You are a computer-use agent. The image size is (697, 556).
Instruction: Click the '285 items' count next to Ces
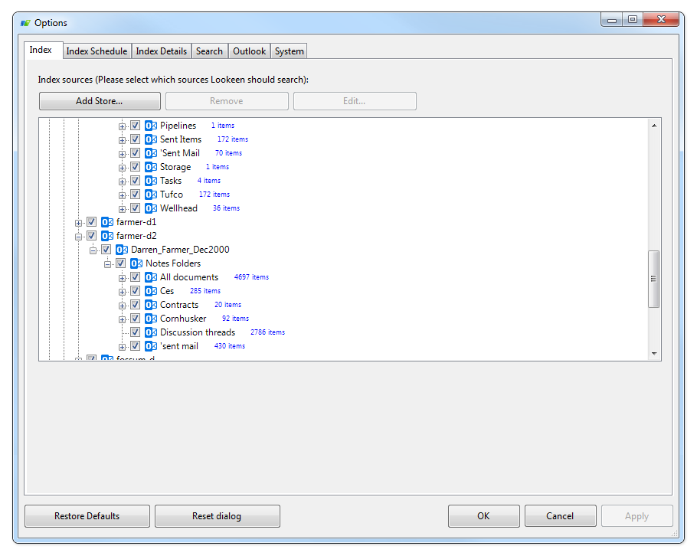205,291
